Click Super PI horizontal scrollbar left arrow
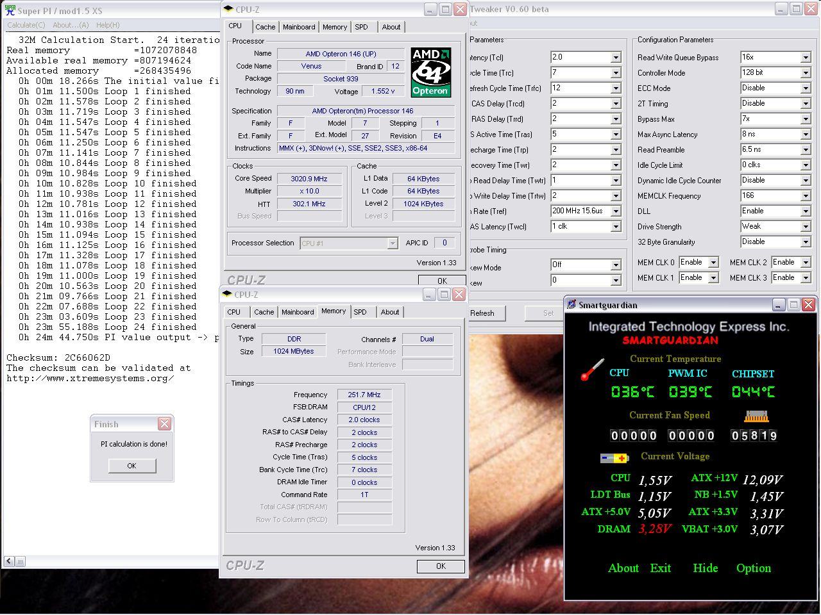Image resolution: width=821 pixels, height=615 pixels. coord(9,561)
